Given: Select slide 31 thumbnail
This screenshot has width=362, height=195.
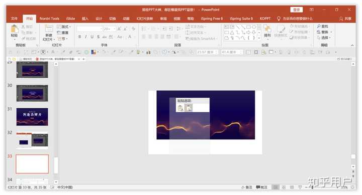Looking at the screenshot, I should (x=32, y=117).
